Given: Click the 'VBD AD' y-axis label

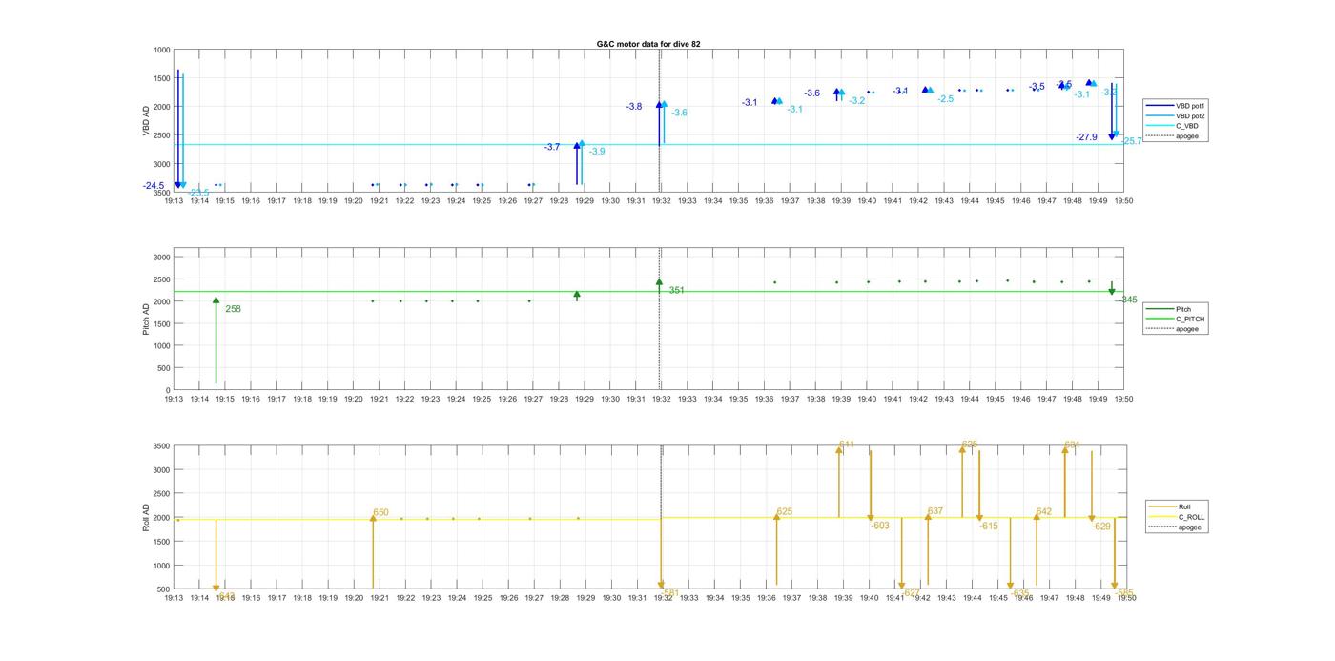Looking at the screenshot, I should coord(147,121).
